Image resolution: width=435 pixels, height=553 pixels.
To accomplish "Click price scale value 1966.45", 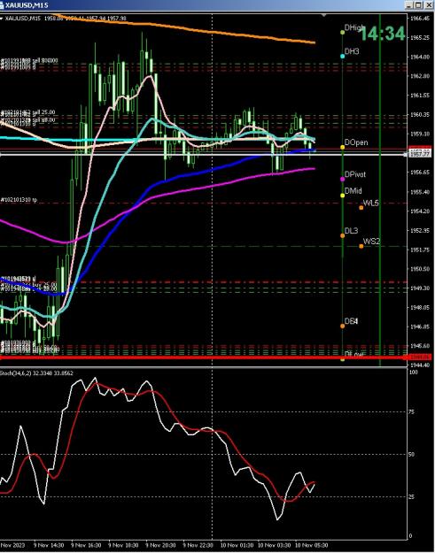I will click(x=420, y=19).
